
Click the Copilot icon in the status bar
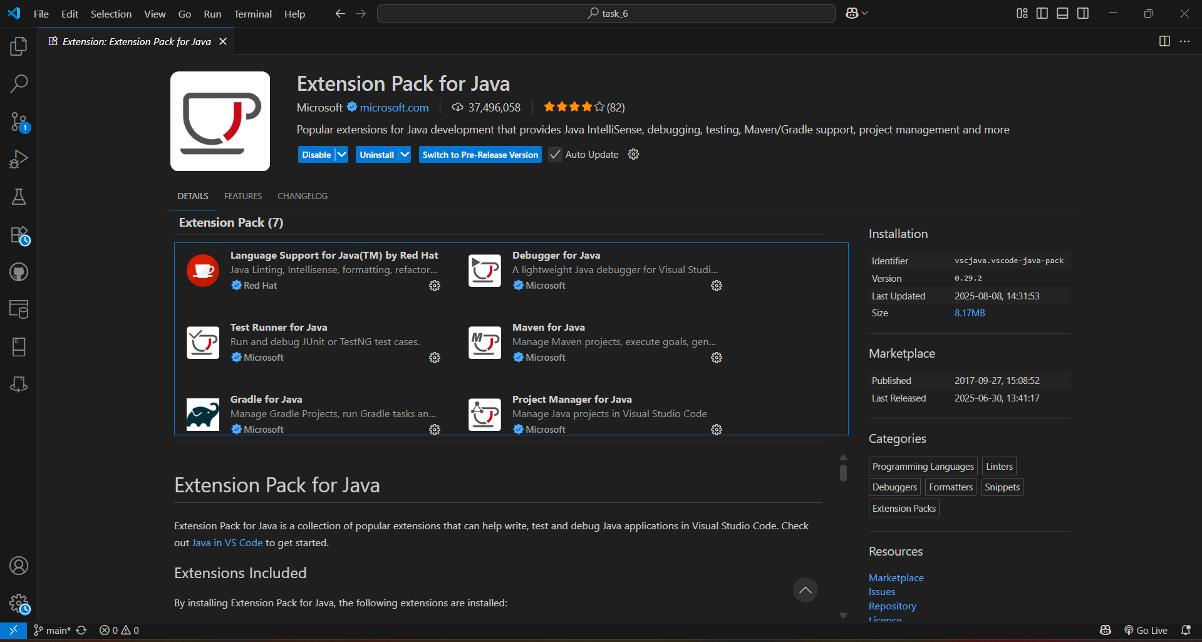click(1105, 630)
